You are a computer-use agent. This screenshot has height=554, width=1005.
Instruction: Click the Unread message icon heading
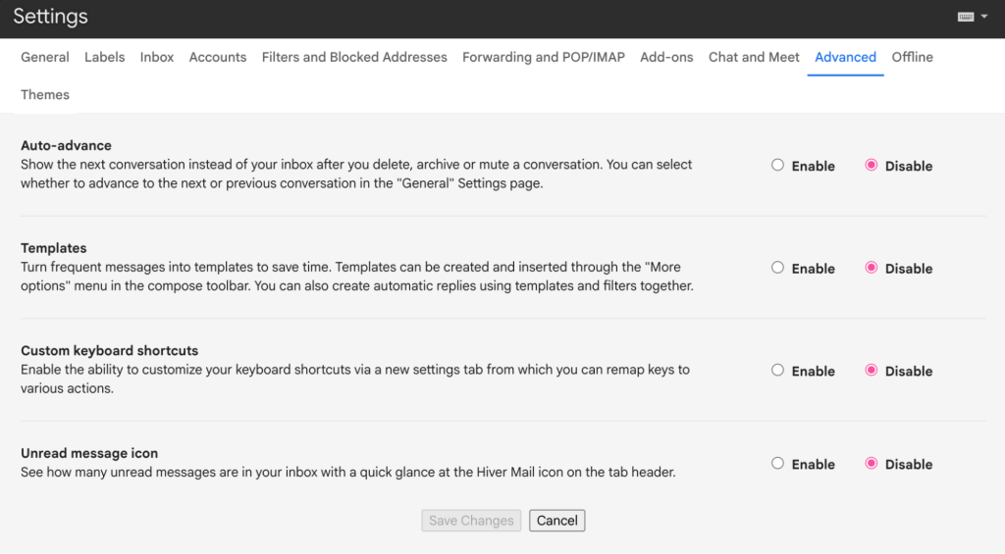(89, 453)
